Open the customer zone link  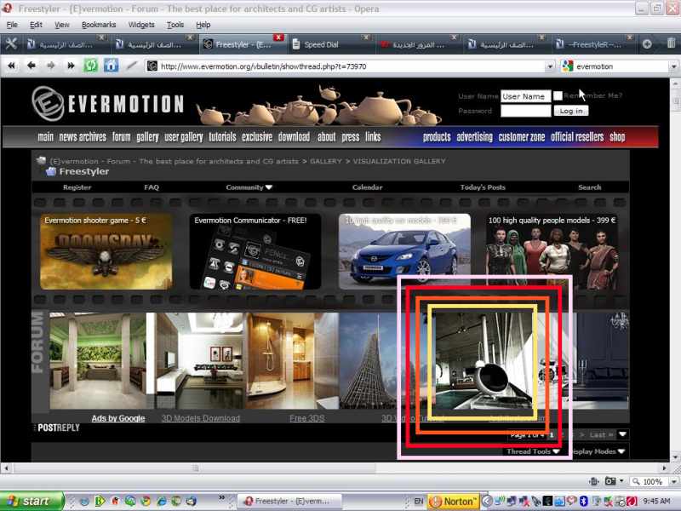pos(522,137)
